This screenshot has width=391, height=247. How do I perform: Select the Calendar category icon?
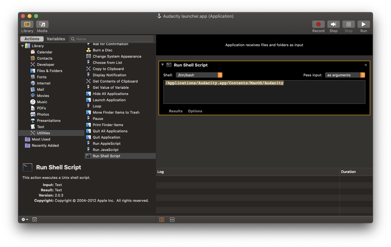tap(33, 52)
